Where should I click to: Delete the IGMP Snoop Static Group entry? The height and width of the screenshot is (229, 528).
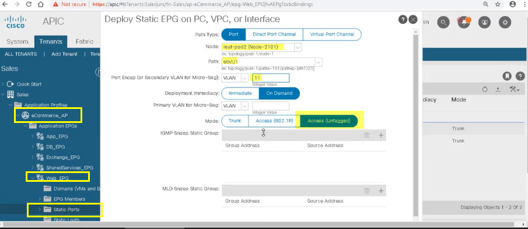pyautogui.click(x=367, y=135)
